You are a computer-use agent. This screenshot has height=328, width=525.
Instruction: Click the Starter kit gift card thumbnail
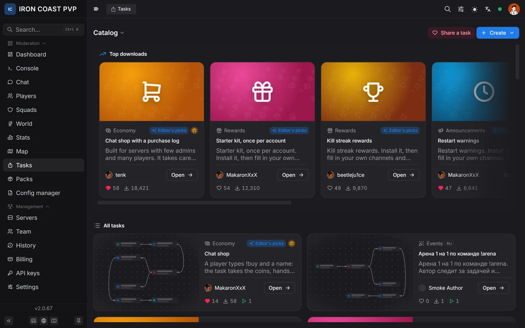[x=262, y=91]
